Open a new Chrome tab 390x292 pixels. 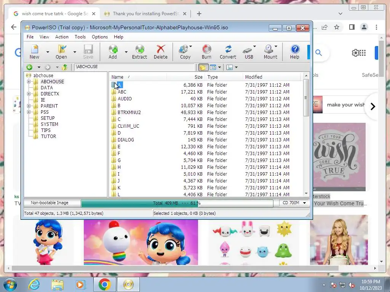[x=199, y=14]
